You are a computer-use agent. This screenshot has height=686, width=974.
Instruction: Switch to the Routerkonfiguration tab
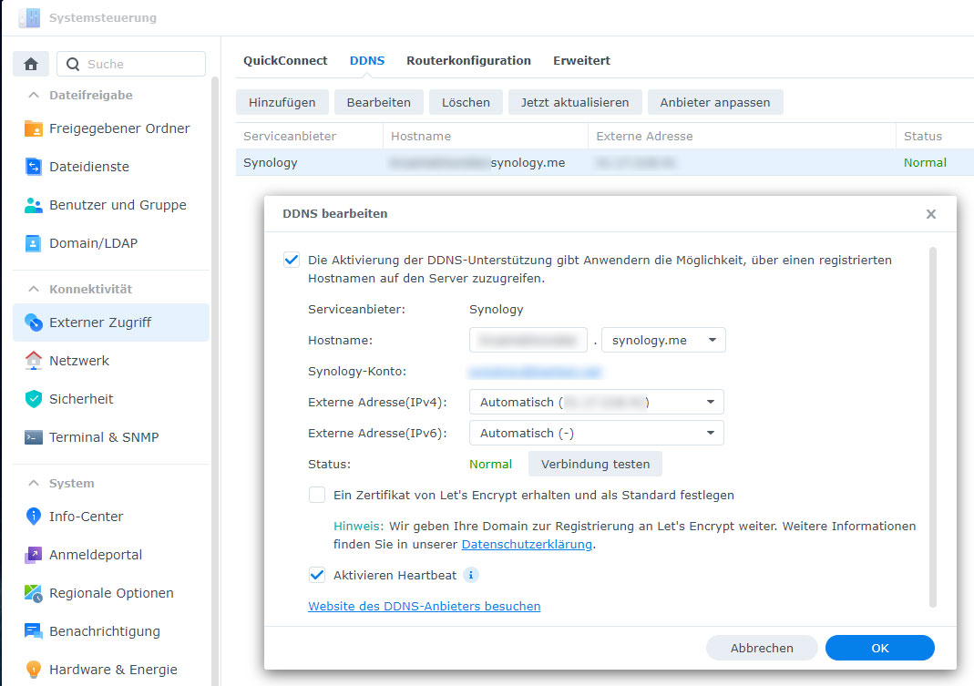(468, 60)
